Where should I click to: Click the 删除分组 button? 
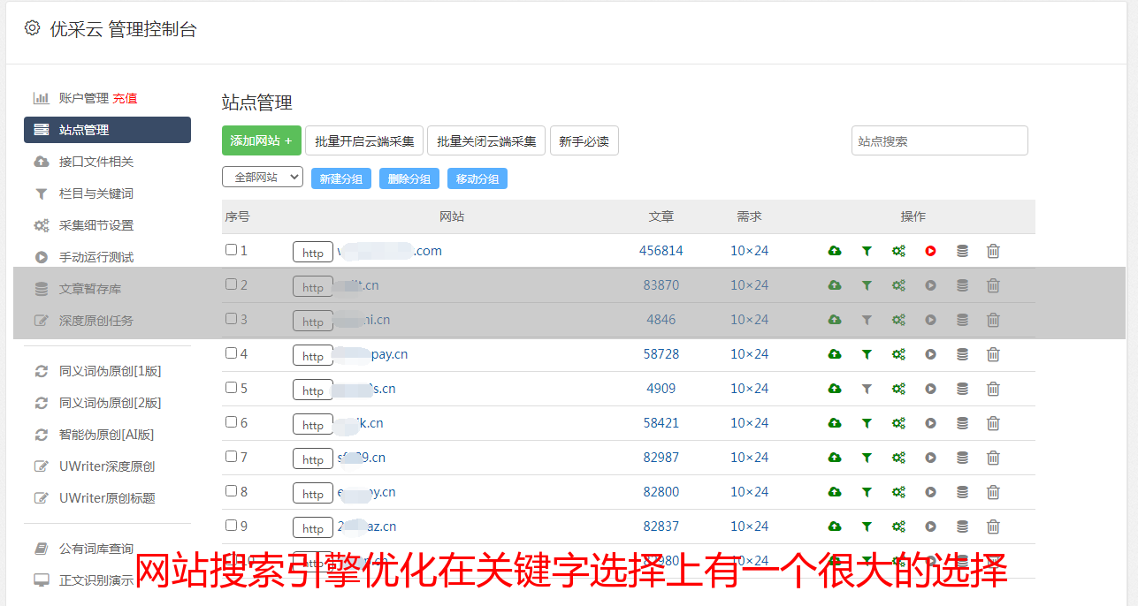[409, 178]
